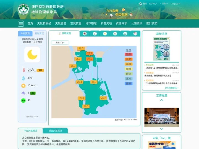Screen dimensions: 199x149
Task: Open the lightning detection tab icon
Action: click(x=105, y=34)
